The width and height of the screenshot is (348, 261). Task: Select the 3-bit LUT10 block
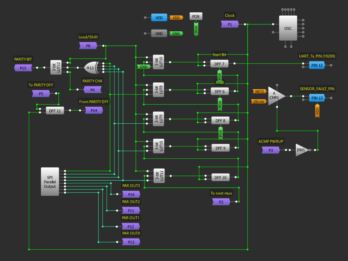point(158,62)
